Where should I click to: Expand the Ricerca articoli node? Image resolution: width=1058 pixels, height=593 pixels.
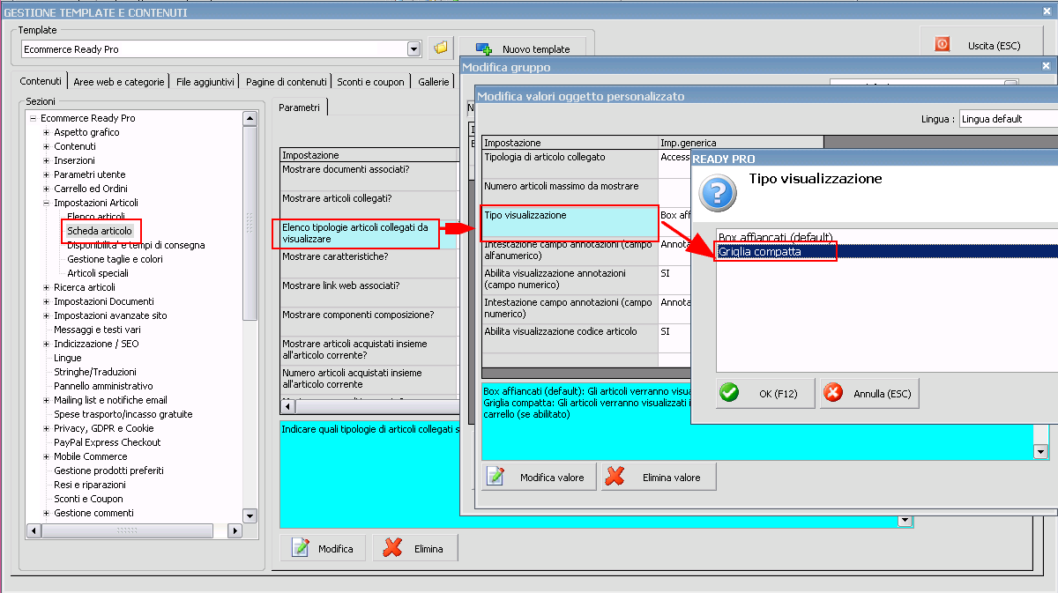point(47,287)
